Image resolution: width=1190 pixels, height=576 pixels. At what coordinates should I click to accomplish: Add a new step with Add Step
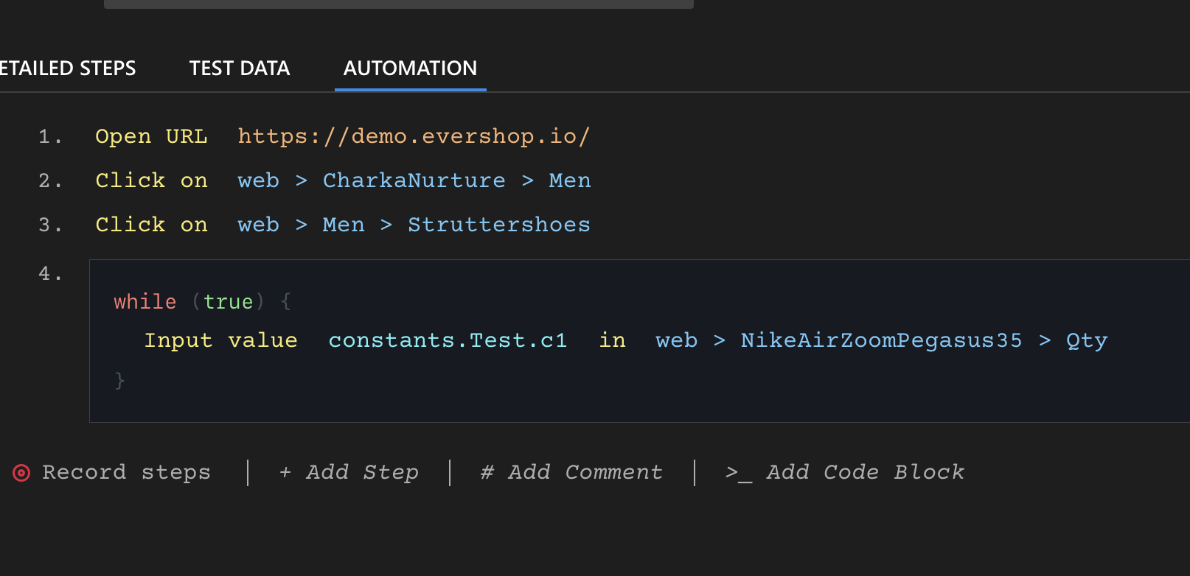349,472
